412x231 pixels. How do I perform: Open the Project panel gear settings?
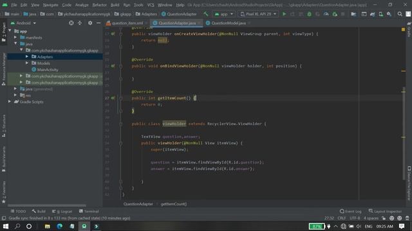coord(90,23)
